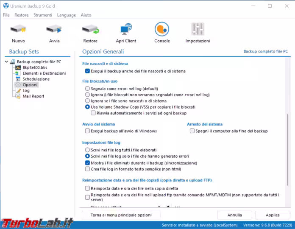The width and height of the screenshot is (295, 229).
Task: Collapse the Backup completo file PC tree node
Action: (x=6, y=61)
